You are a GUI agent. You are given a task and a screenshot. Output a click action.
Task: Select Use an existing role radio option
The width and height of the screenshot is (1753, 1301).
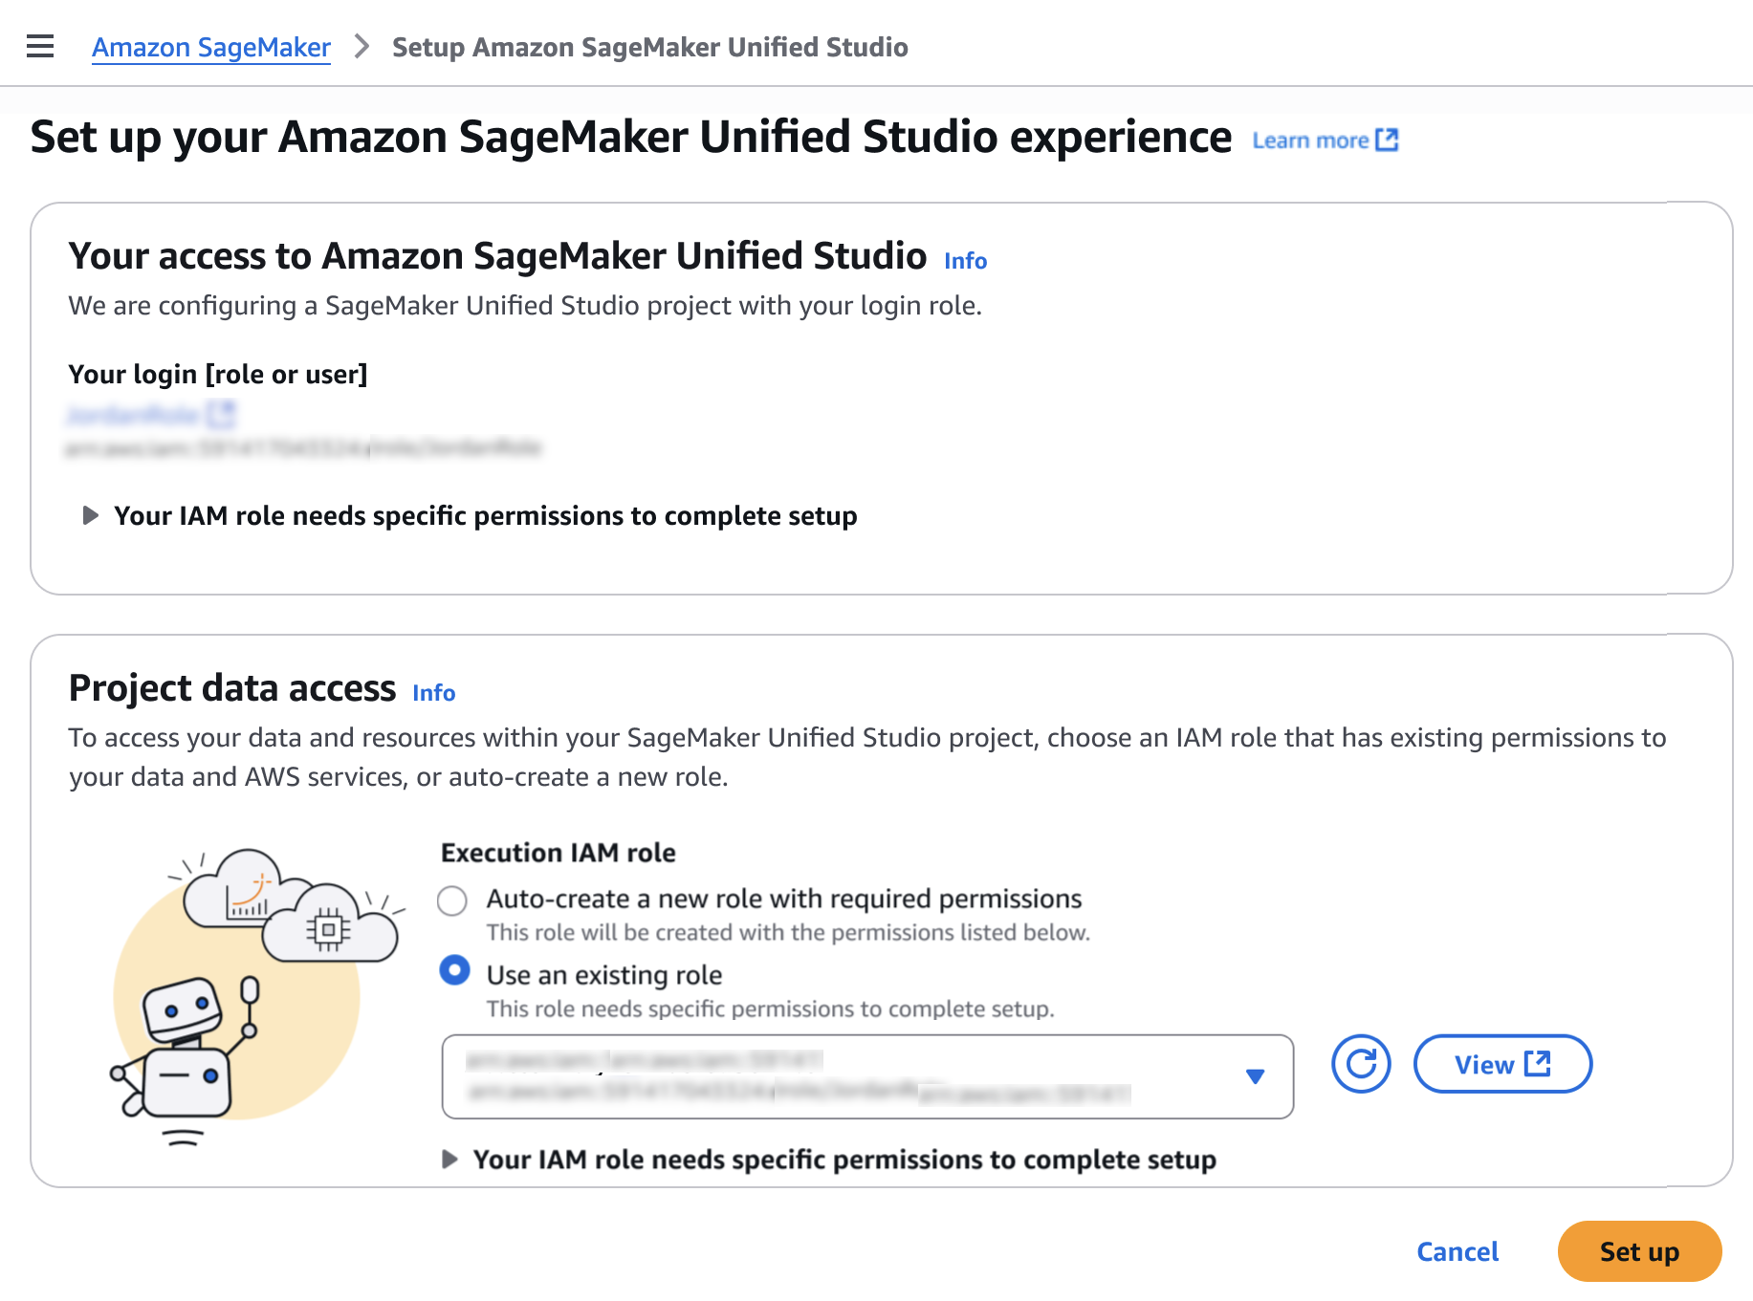click(454, 971)
